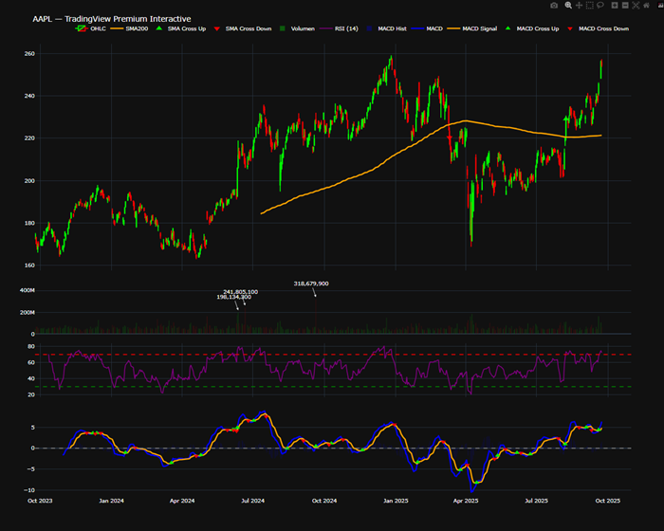Select the Pan tool in the modebar
The image size is (664, 531).
[x=579, y=6]
